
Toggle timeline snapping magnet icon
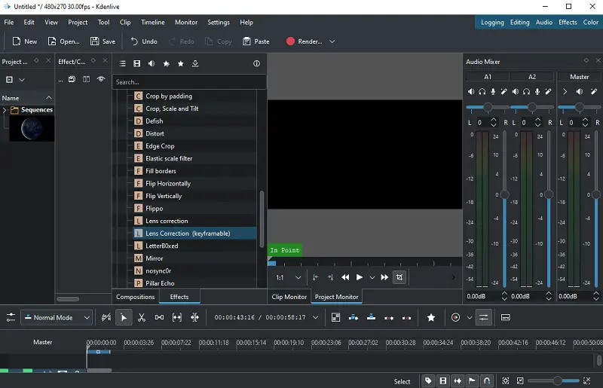(x=487, y=381)
